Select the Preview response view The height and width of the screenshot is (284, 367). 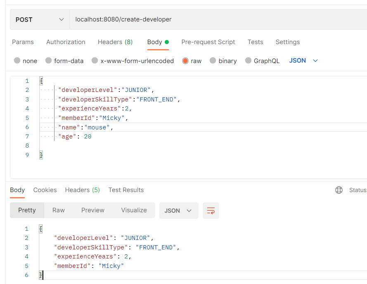pyautogui.click(x=93, y=210)
